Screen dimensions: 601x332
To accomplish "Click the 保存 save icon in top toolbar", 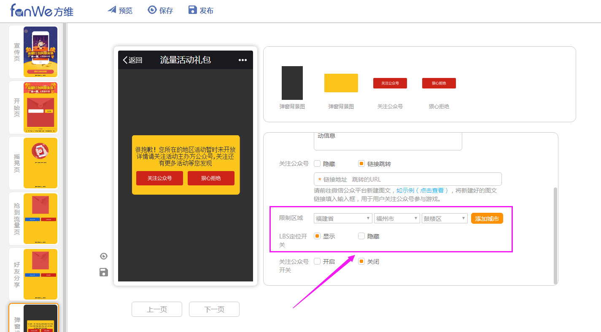I will [x=152, y=10].
